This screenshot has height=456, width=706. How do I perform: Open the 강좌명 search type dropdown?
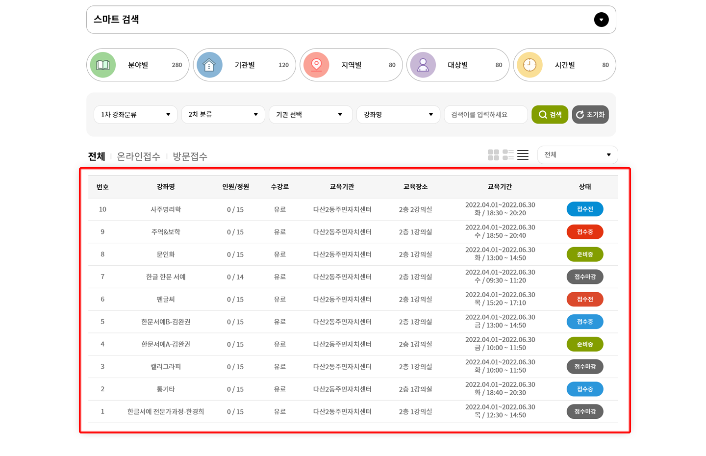click(x=398, y=115)
